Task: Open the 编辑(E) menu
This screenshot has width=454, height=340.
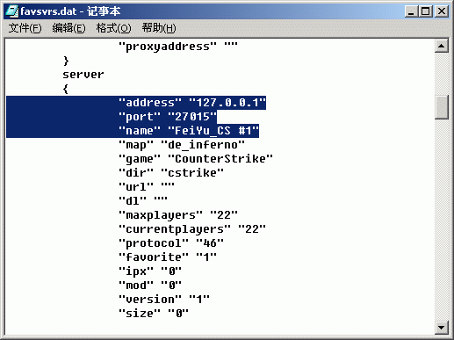Action: (x=68, y=28)
